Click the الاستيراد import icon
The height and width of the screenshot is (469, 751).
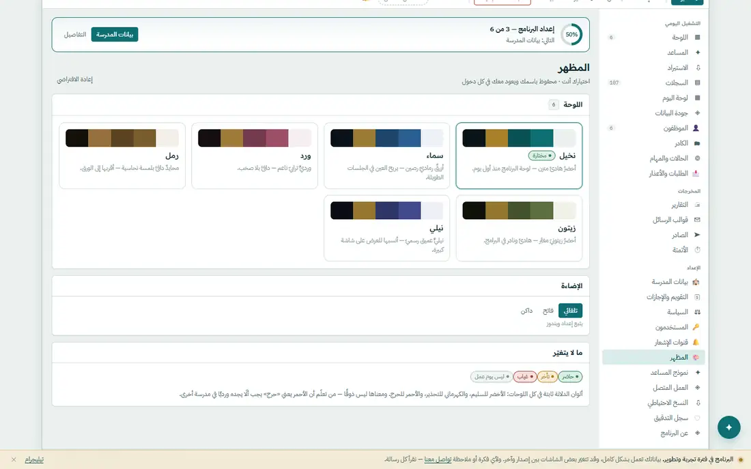pos(697,68)
